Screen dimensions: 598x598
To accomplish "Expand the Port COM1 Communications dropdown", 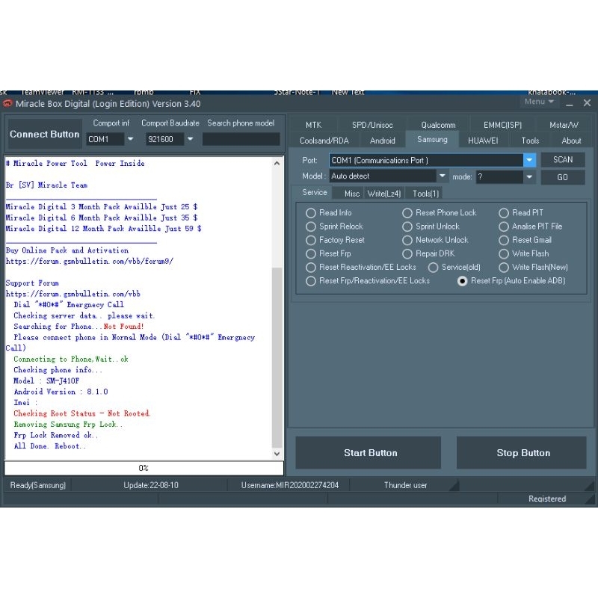I will [529, 160].
